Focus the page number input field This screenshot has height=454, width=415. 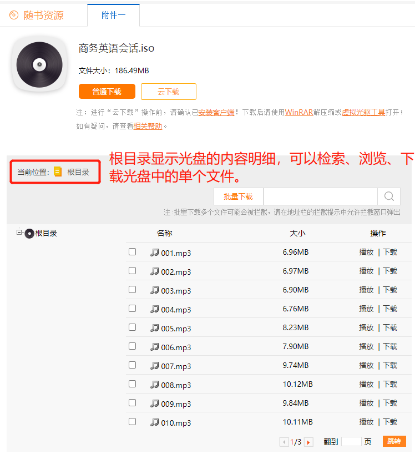coord(351,442)
